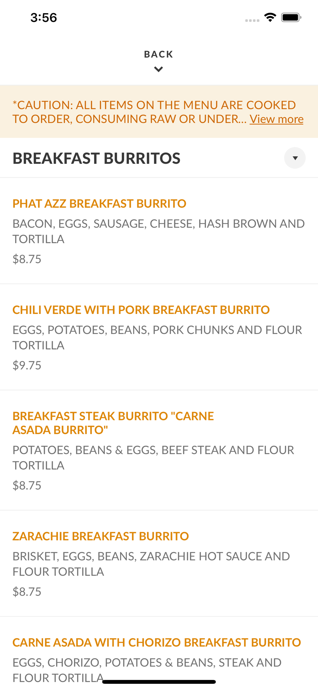This screenshot has height=690, width=318.
Task: Tap the battery indicator icon
Action: point(291,17)
